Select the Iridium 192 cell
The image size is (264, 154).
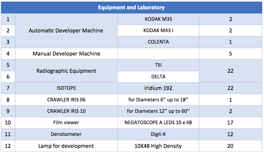pyautogui.click(x=158, y=88)
